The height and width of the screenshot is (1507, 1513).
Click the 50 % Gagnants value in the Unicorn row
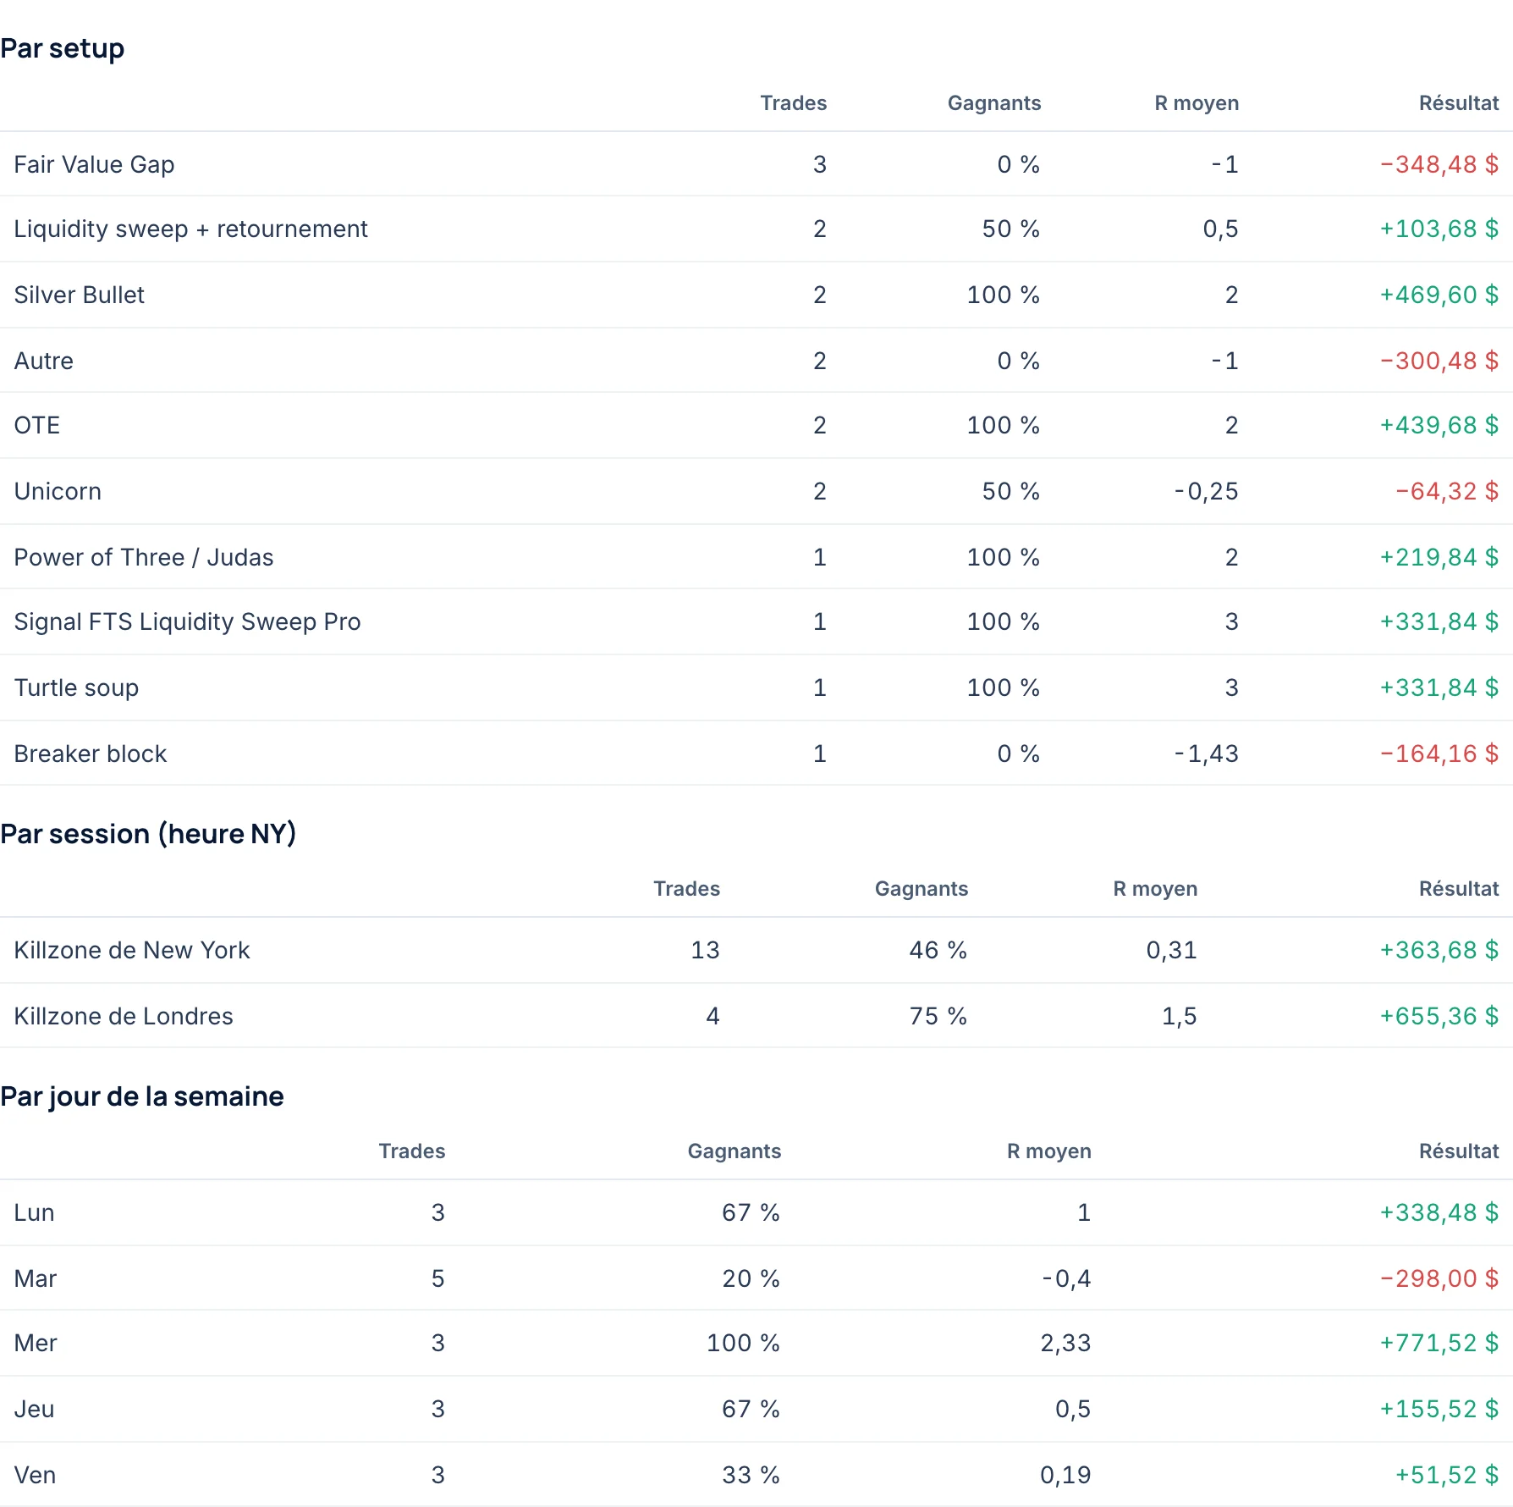point(1011,491)
